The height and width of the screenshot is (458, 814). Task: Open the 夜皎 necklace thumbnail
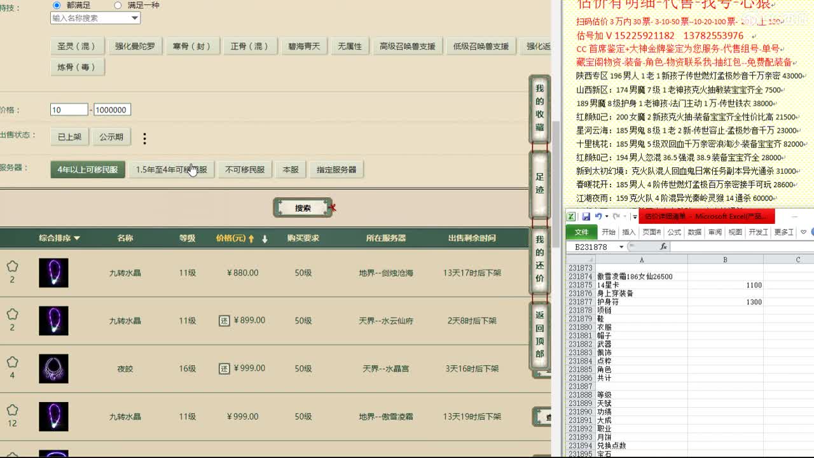[53, 368]
